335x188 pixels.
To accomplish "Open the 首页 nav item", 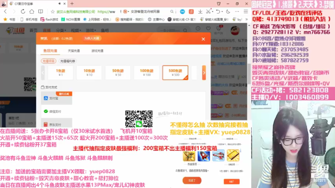I will point(33,30).
